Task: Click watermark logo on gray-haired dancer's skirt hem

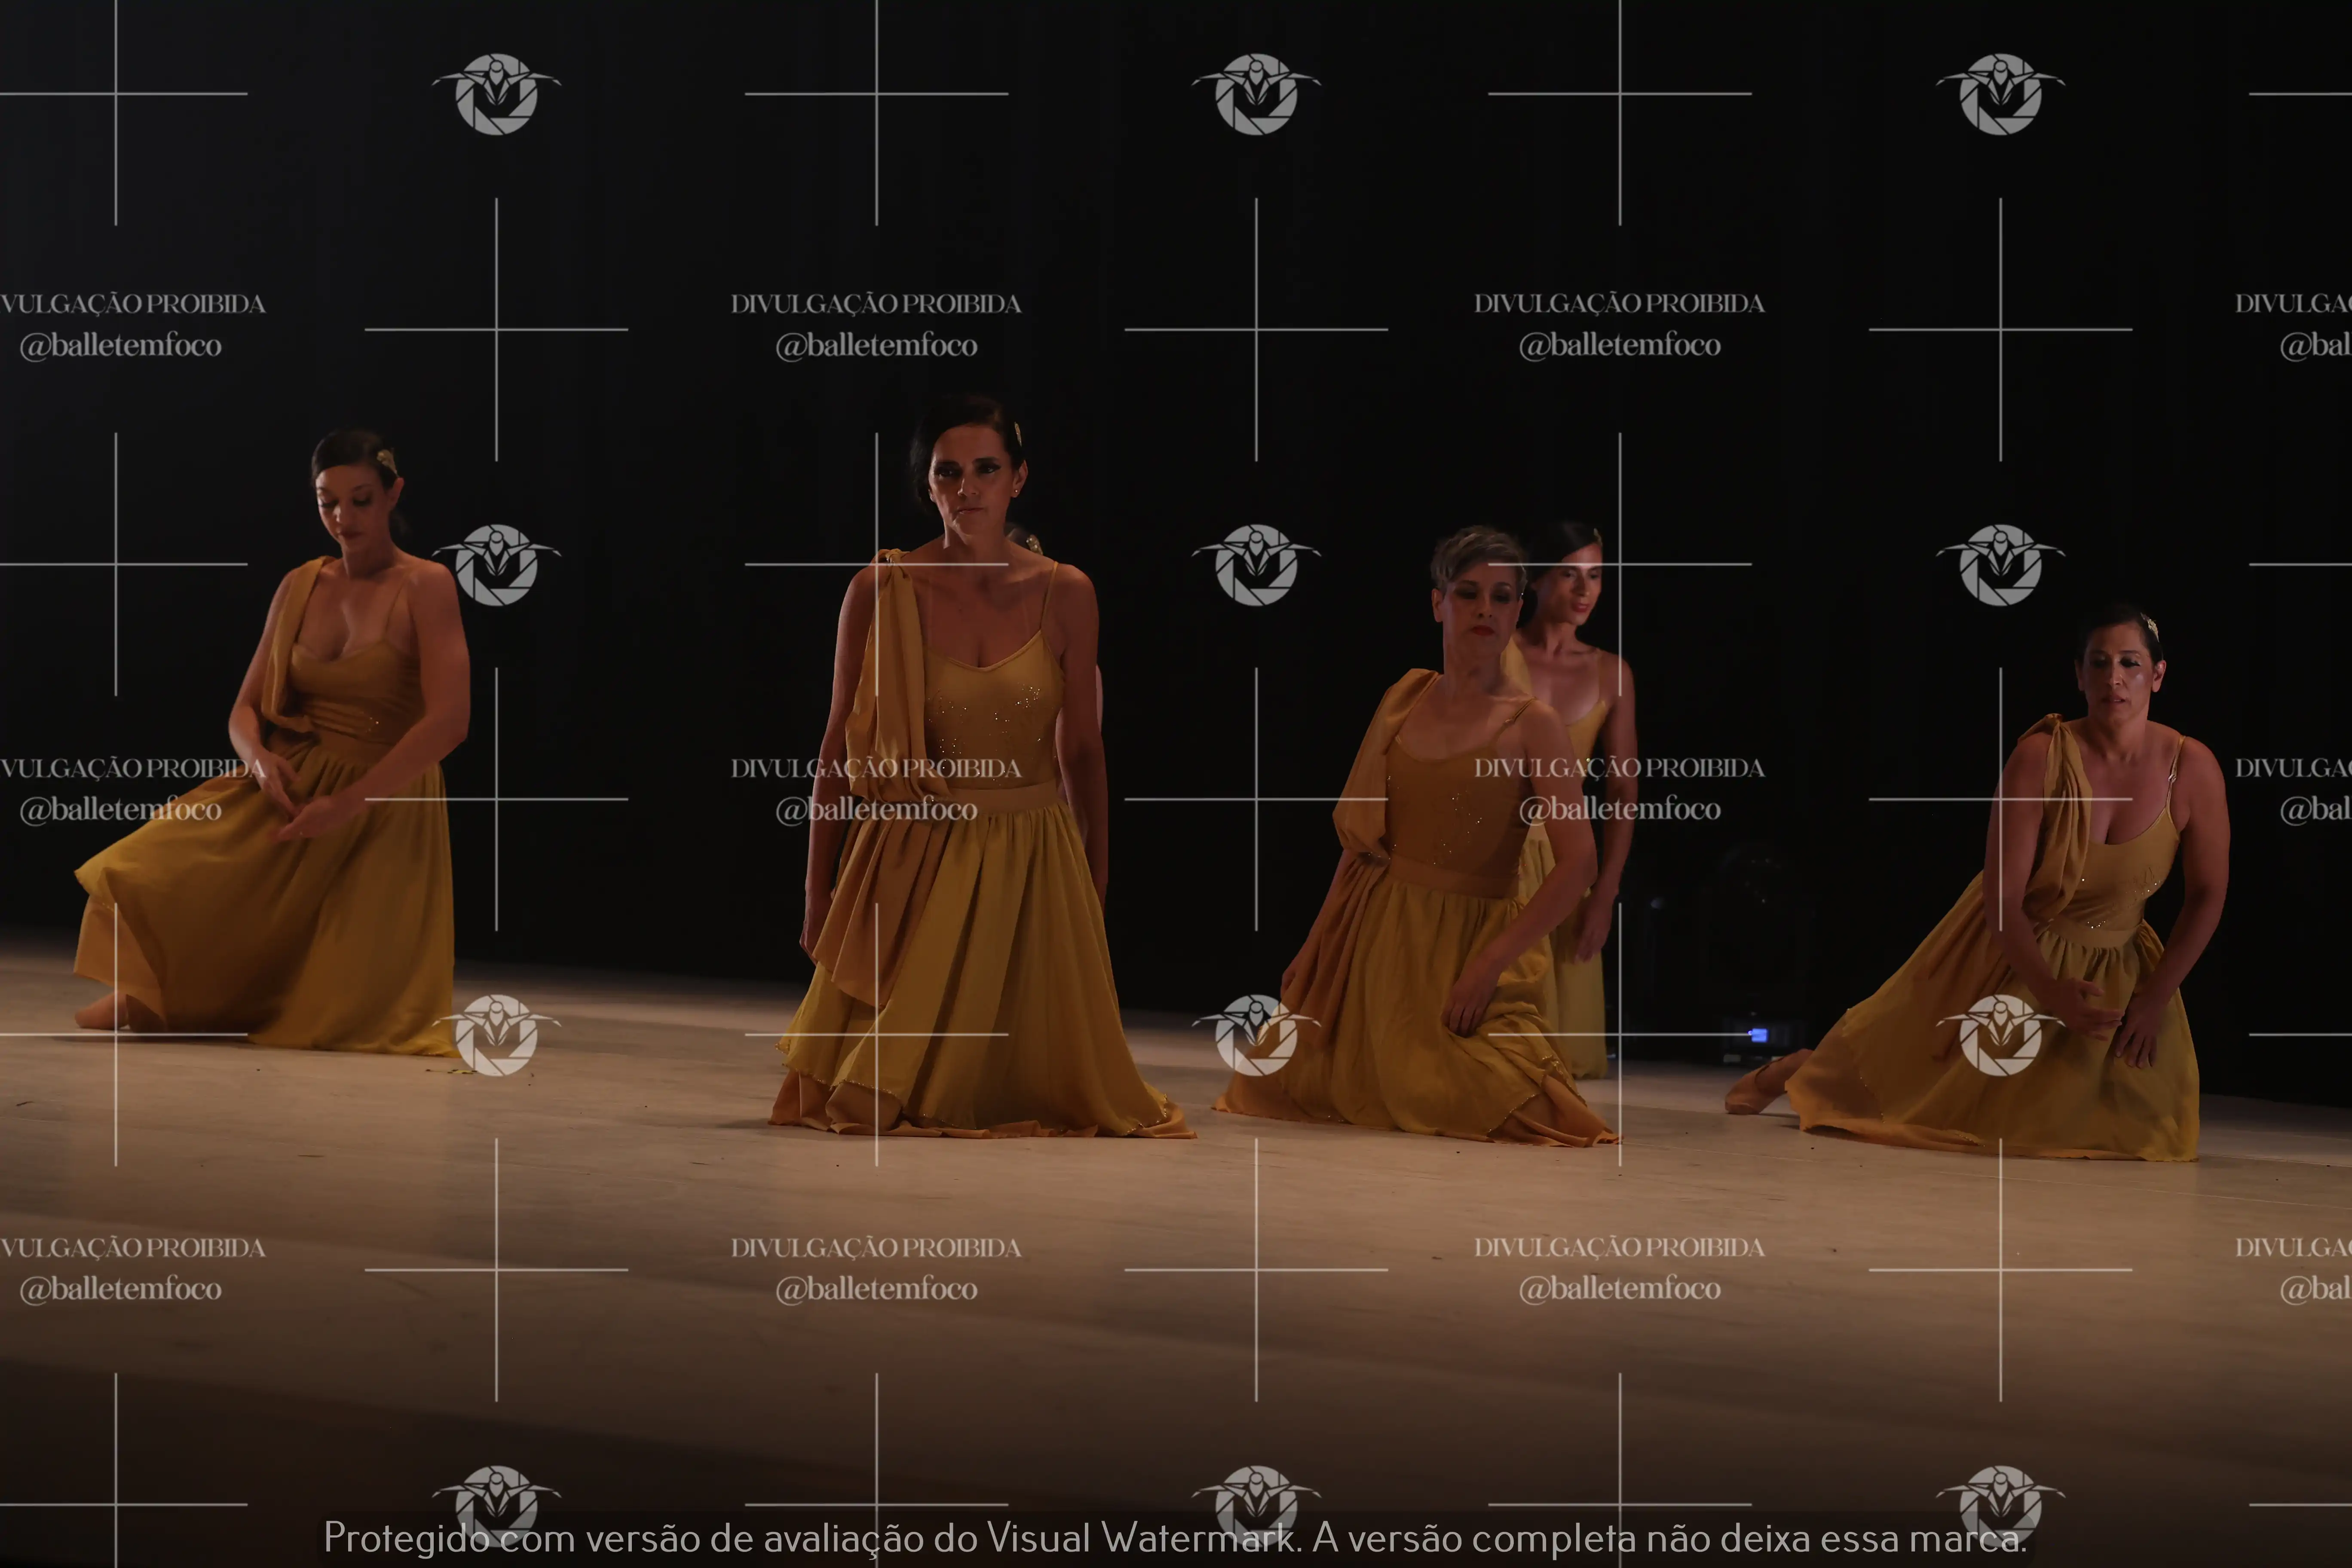Action: tap(1256, 1035)
